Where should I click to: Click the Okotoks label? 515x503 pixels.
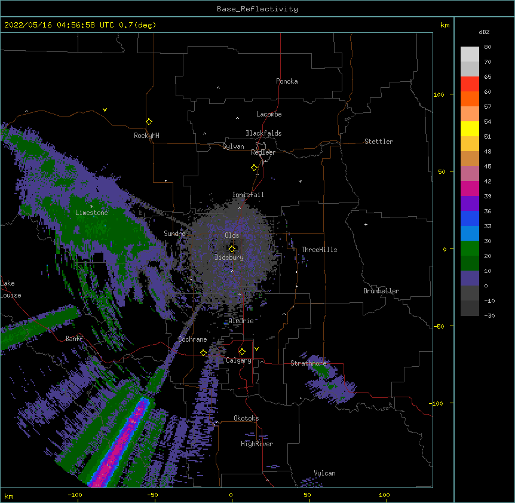tap(246, 418)
